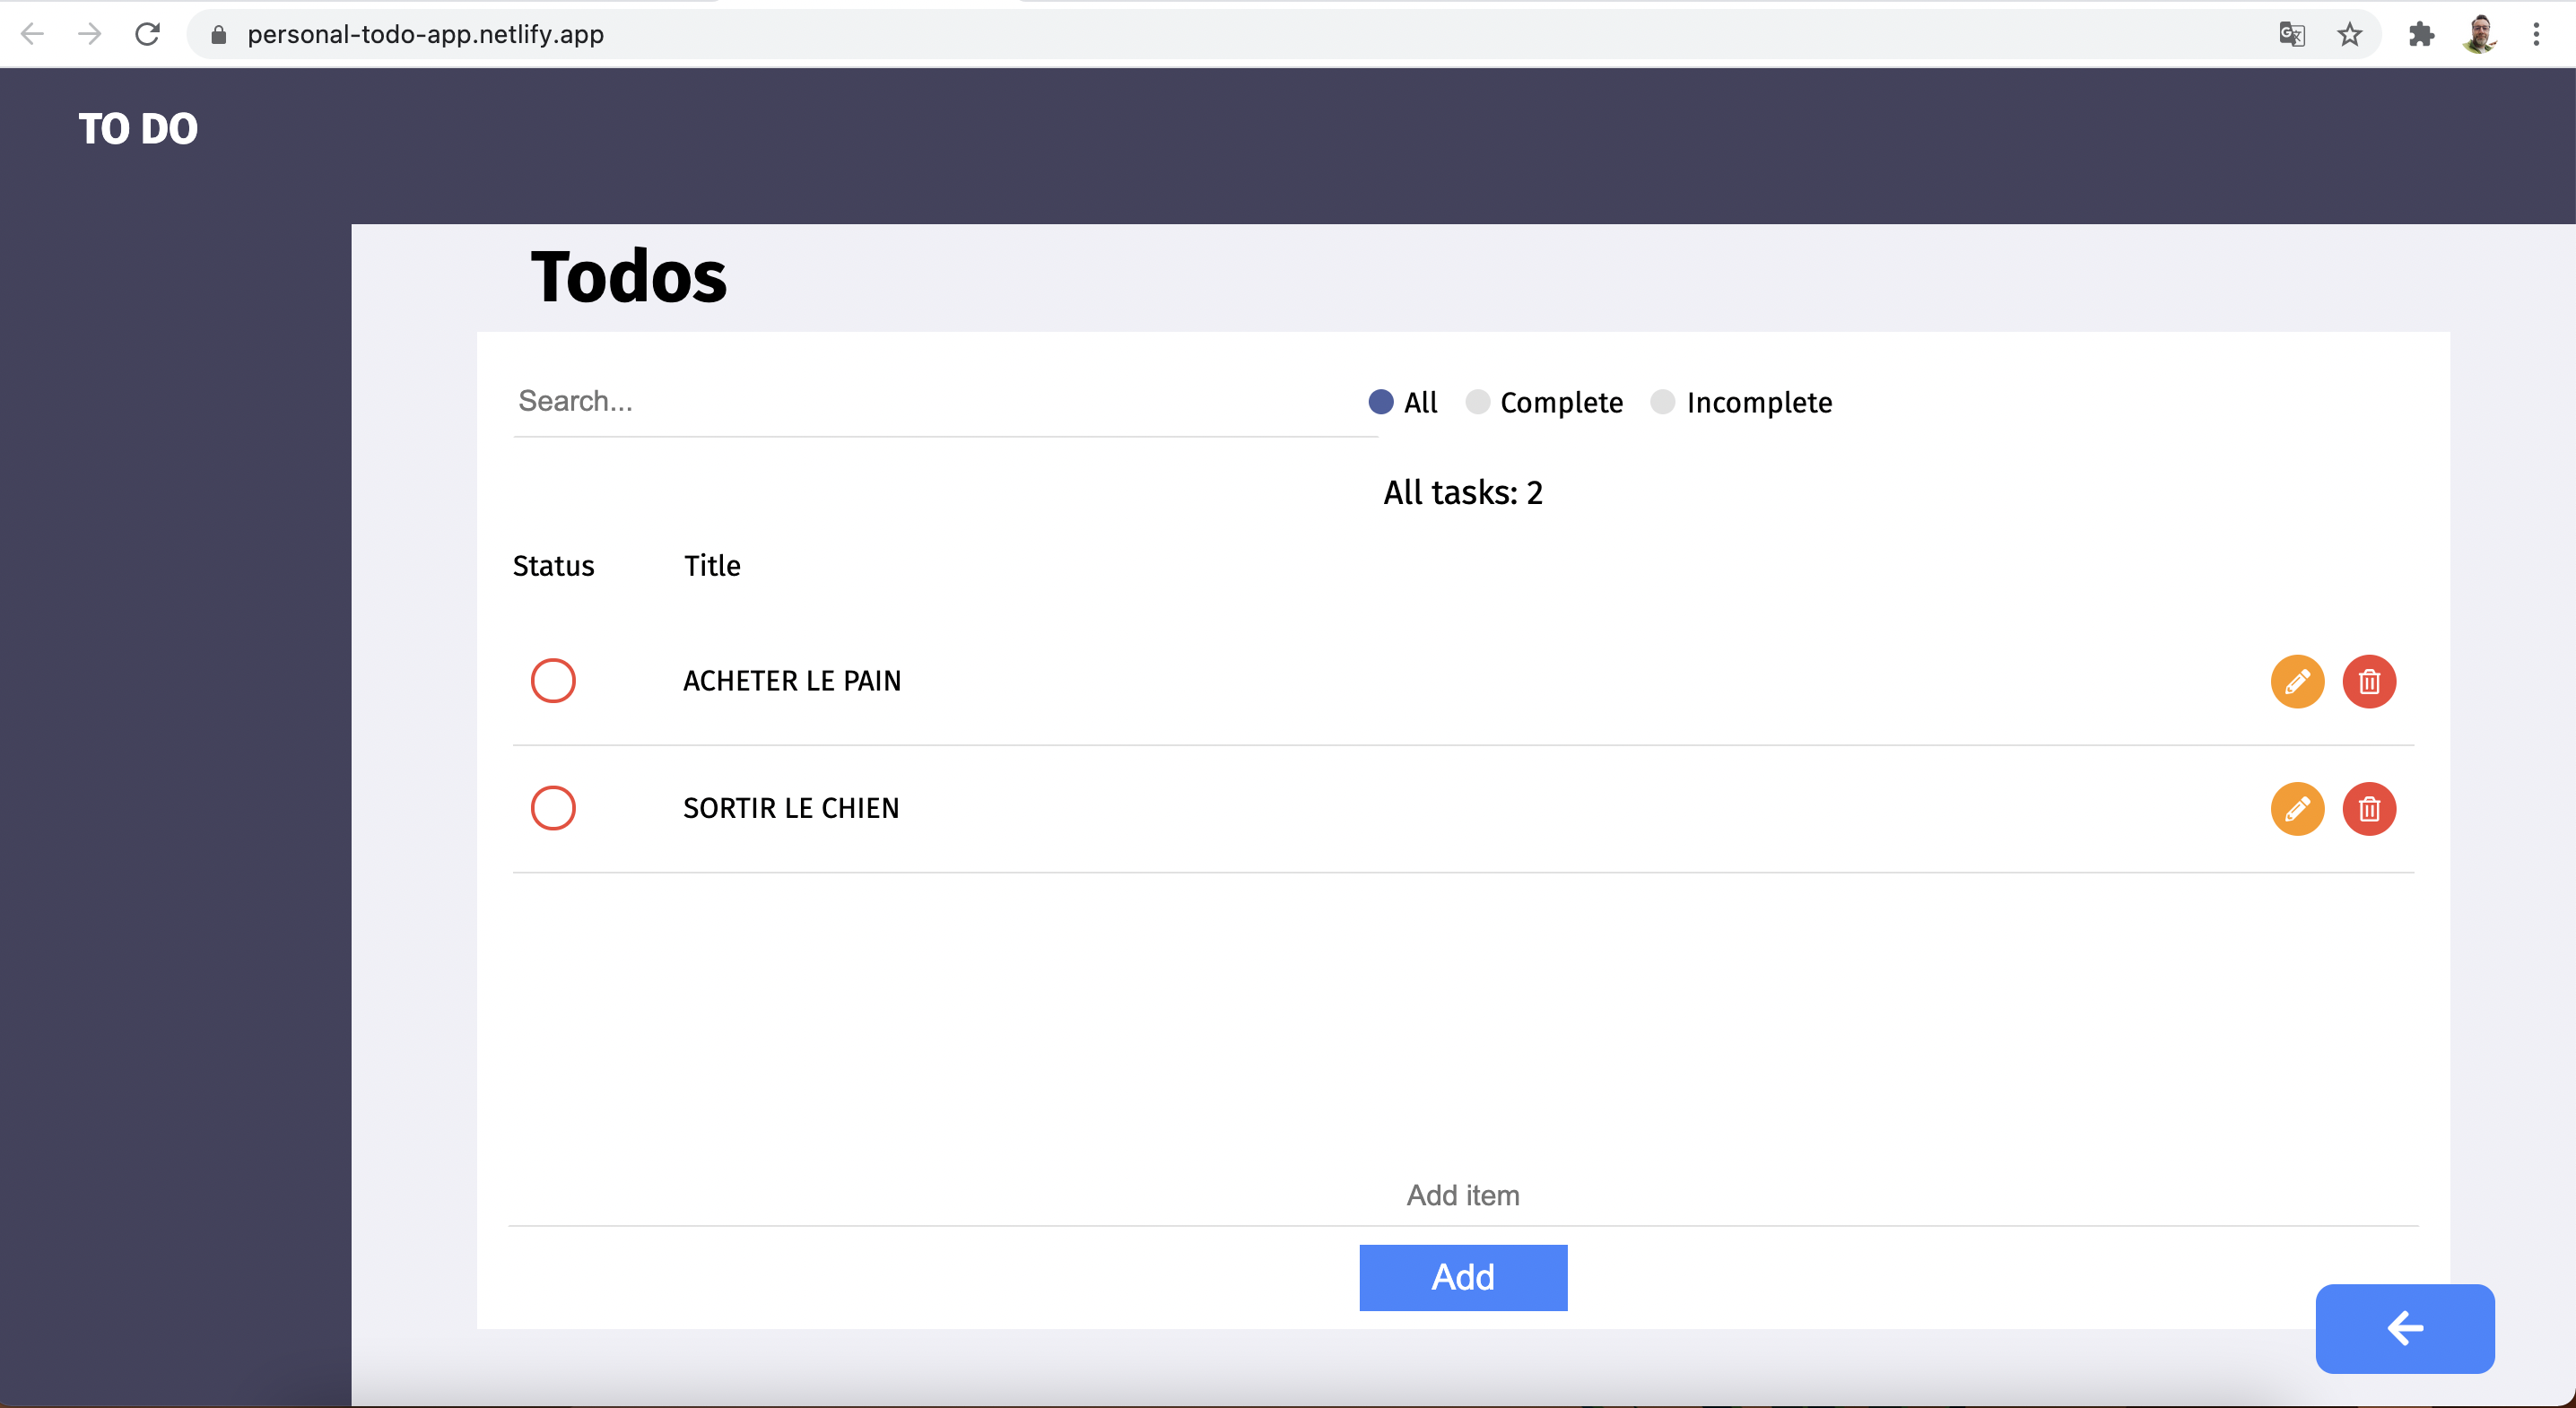
Task: Filter by Complete tasks
Action: coord(1477,402)
